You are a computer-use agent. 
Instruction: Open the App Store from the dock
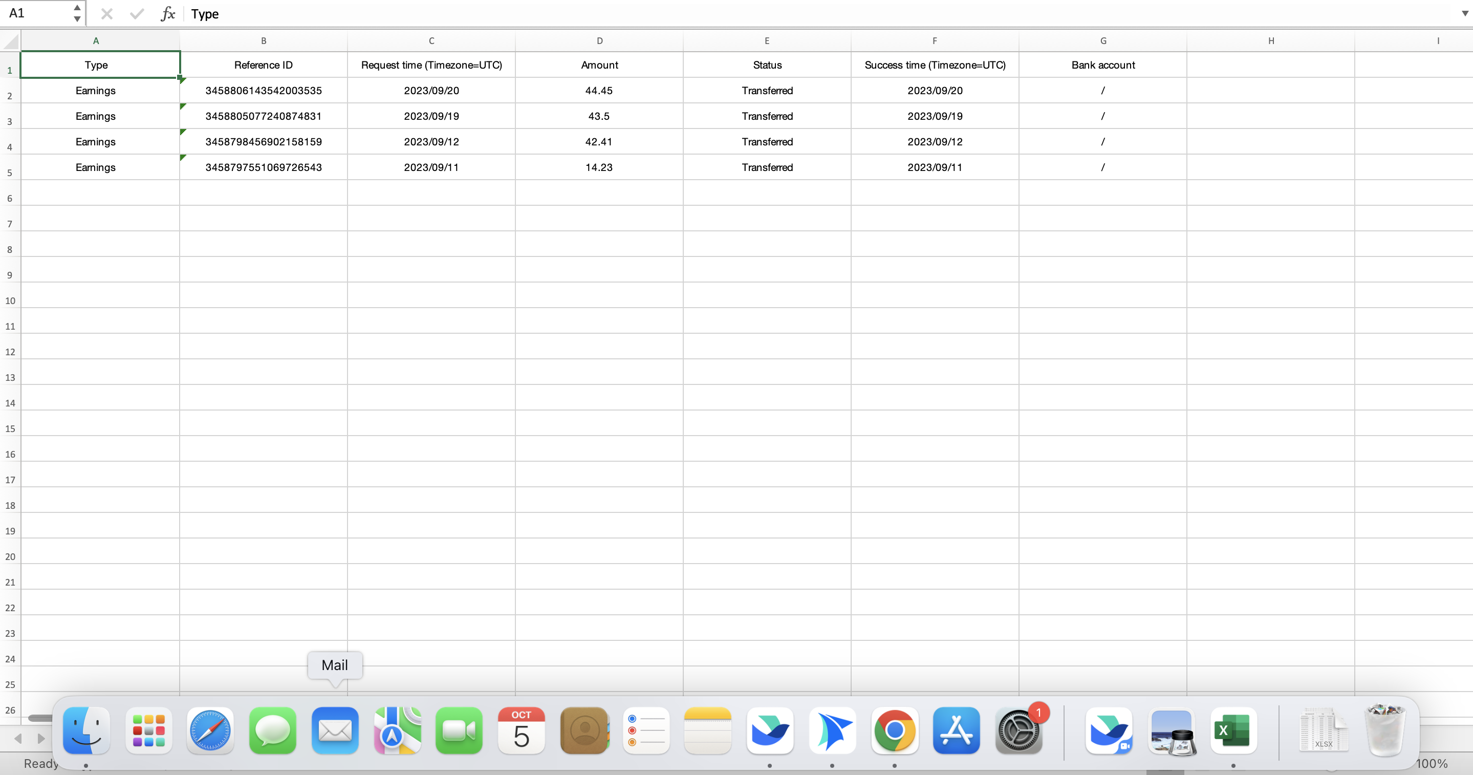click(x=956, y=730)
